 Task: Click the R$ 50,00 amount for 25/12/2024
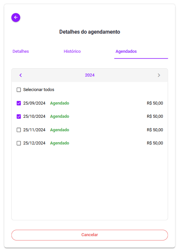(155, 143)
